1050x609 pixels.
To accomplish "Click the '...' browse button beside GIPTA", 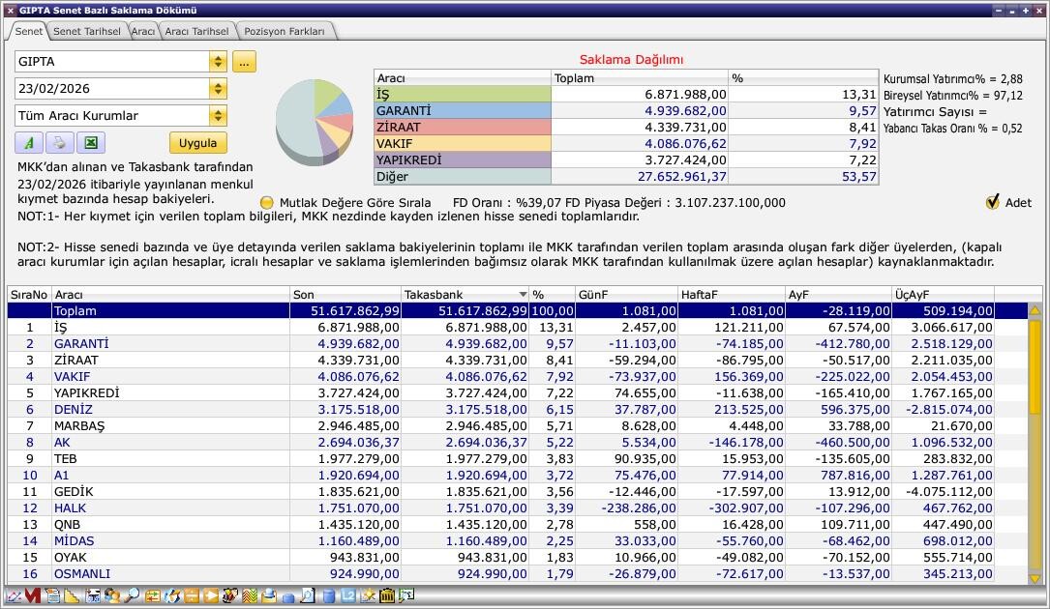I will [244, 62].
